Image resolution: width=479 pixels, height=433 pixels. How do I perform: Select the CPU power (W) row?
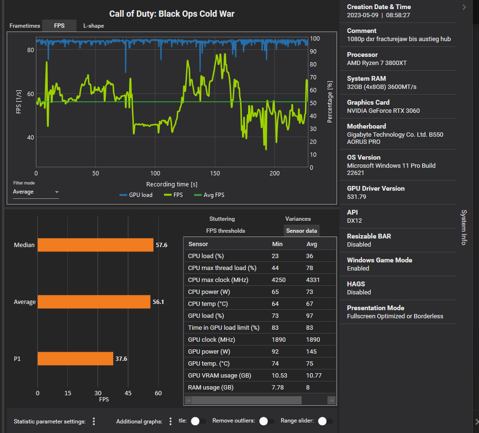260,292
